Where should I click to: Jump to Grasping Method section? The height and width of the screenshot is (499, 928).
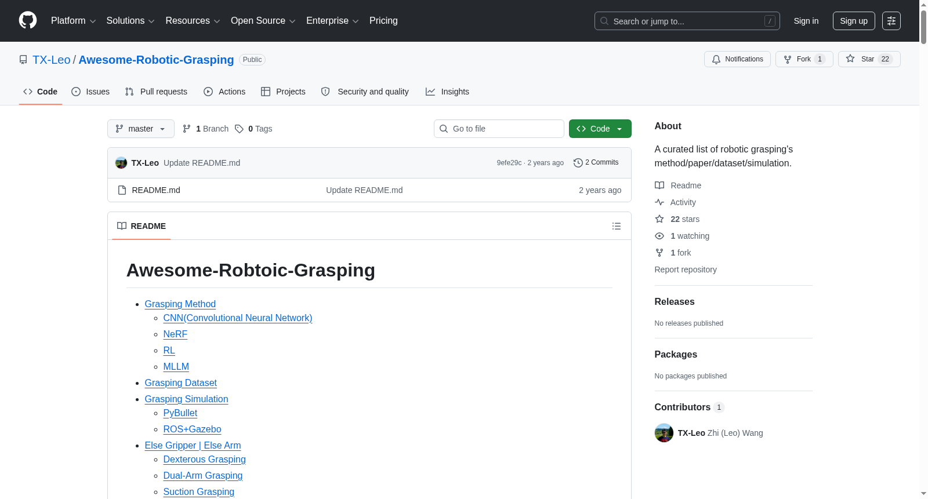coord(180,304)
